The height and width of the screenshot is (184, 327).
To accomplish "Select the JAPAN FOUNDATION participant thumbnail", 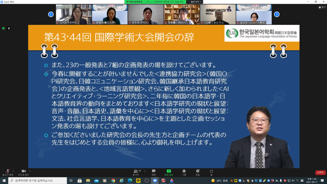I will [x=218, y=14].
